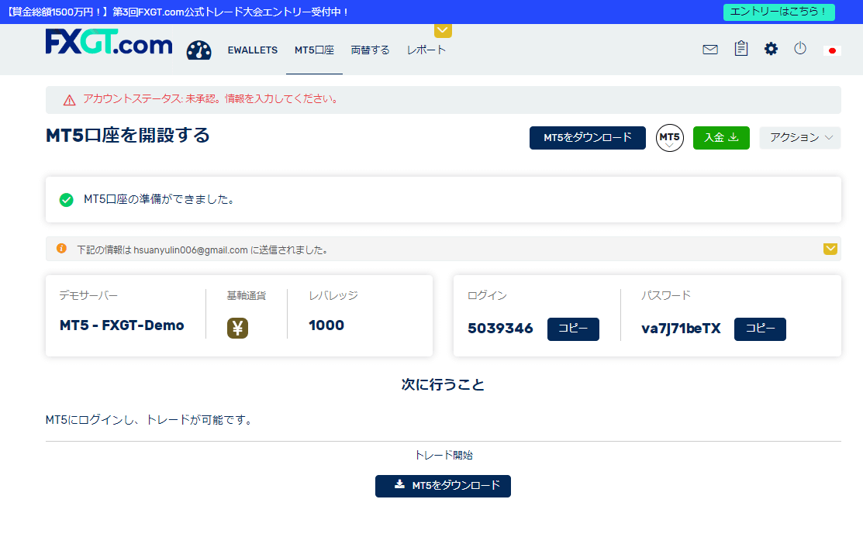The width and height of the screenshot is (863, 537).
Task: Open the EWALLETS menu
Action: point(253,50)
